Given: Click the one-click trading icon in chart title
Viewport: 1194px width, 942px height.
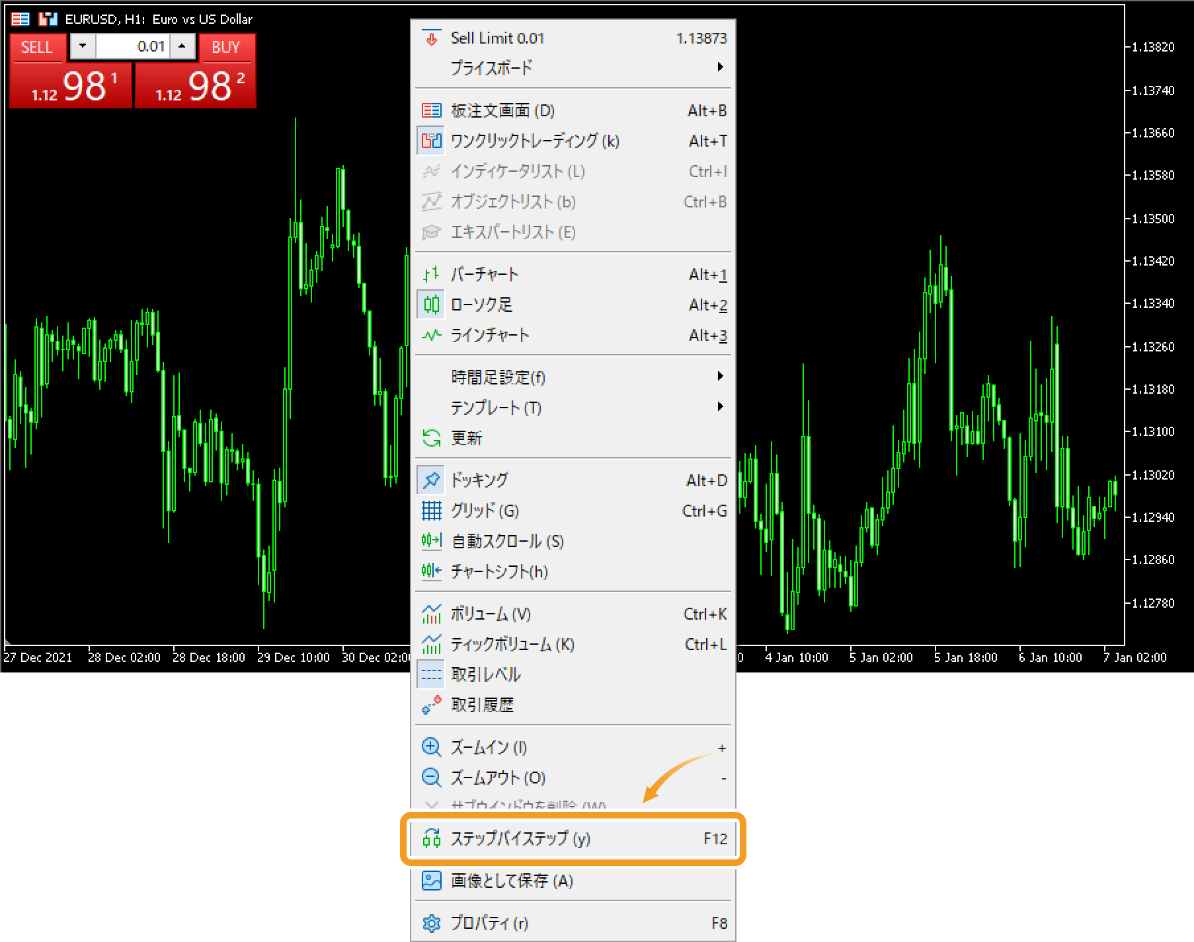Looking at the screenshot, I should pos(48,19).
